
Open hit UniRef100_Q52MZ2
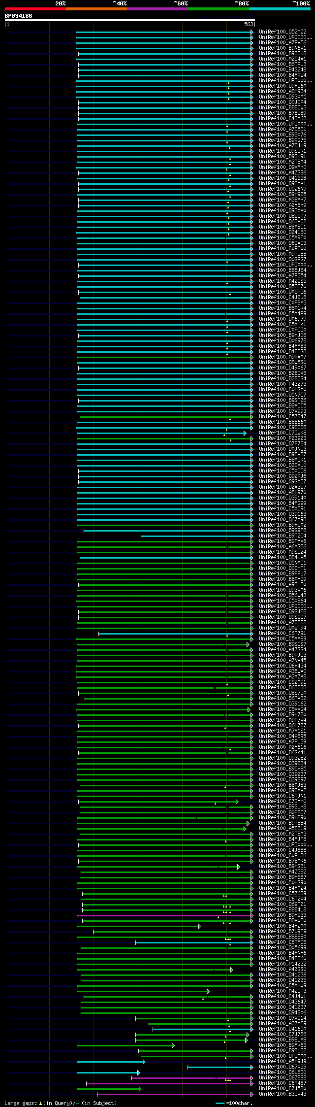coord(283,32)
